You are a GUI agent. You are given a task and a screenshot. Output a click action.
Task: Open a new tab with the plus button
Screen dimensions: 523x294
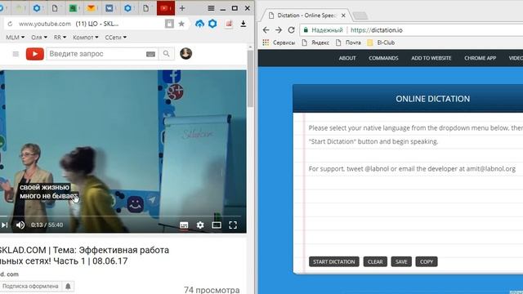pos(182,8)
